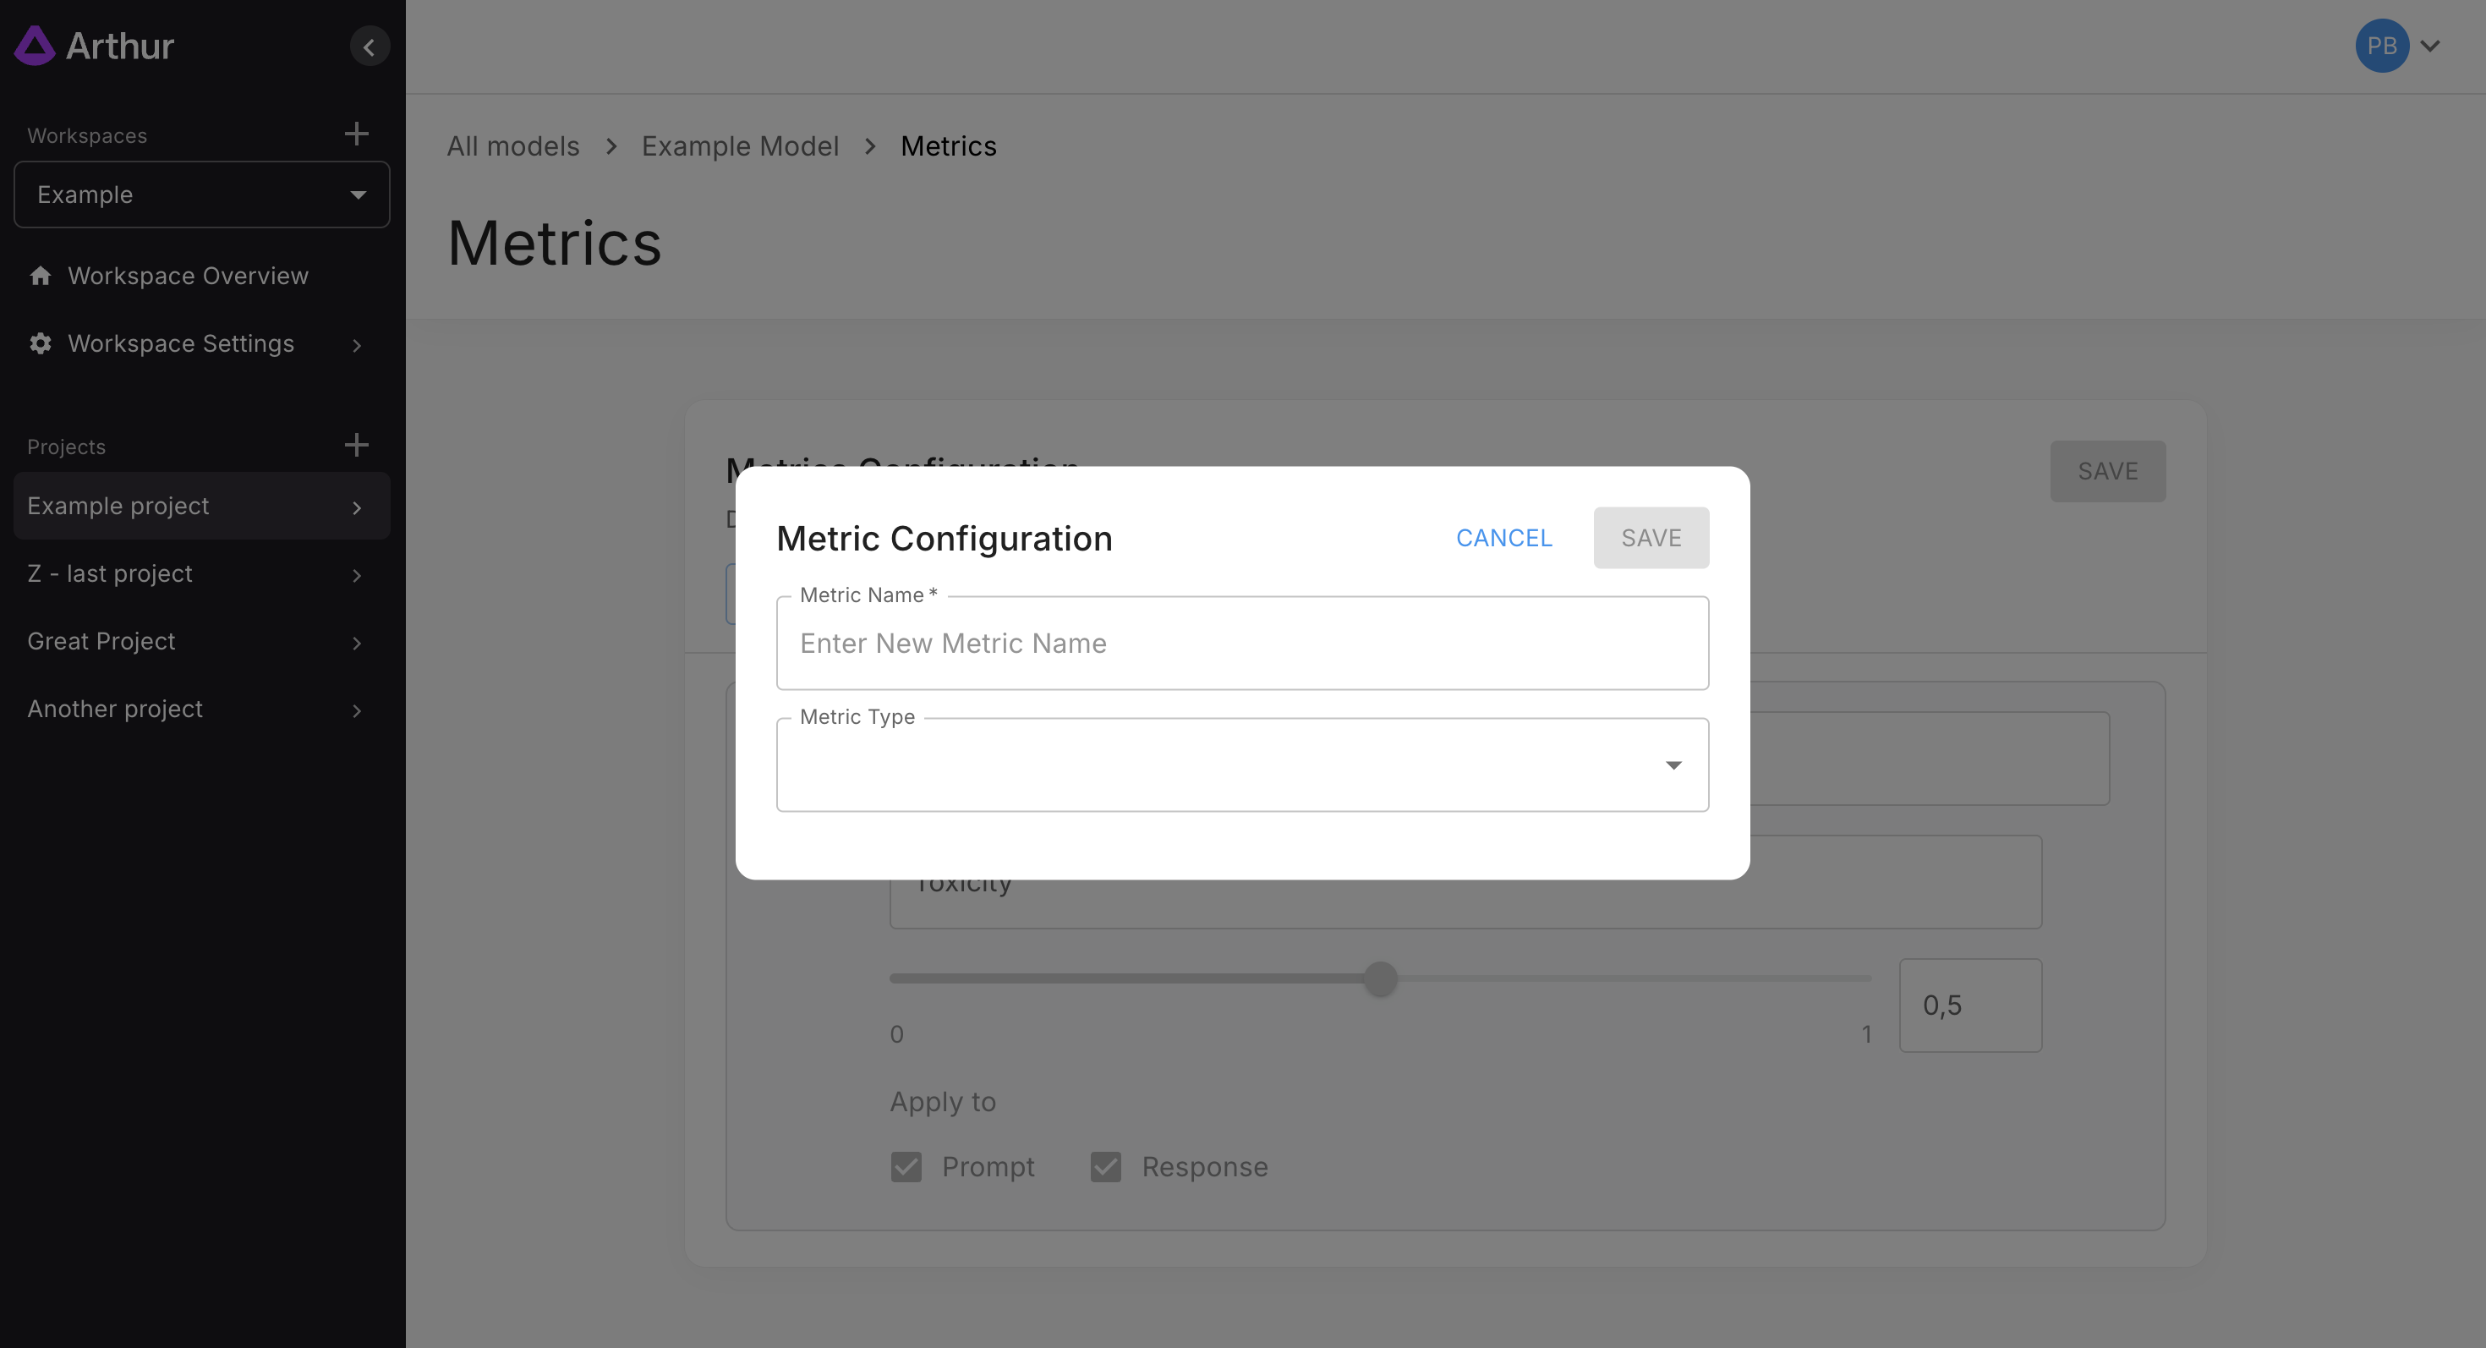Viewport: 2486px width, 1348px height.
Task: Focus the Metric Name input field
Action: 1241,644
